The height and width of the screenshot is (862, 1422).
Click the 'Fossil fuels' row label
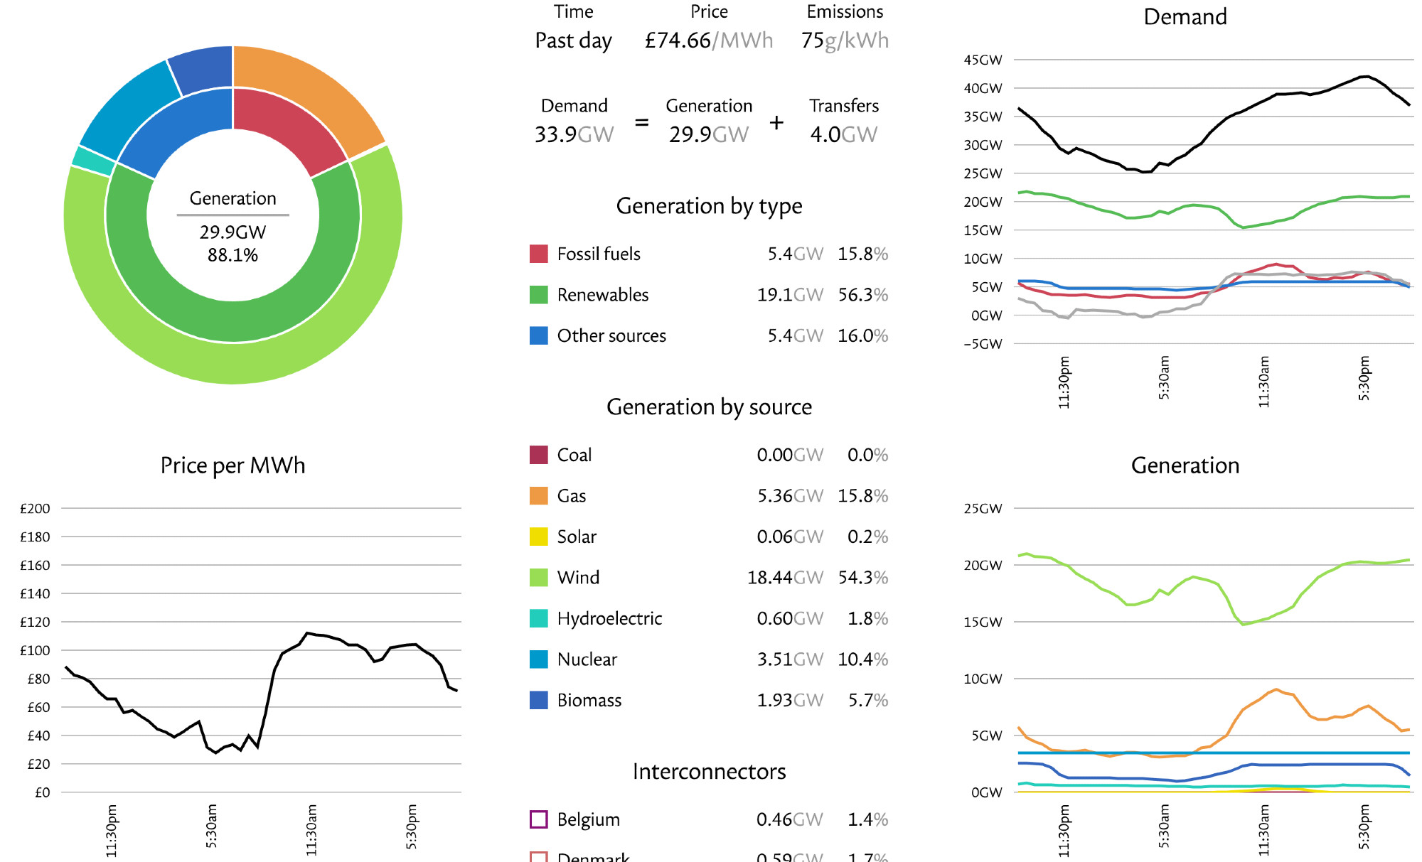pyautogui.click(x=599, y=254)
